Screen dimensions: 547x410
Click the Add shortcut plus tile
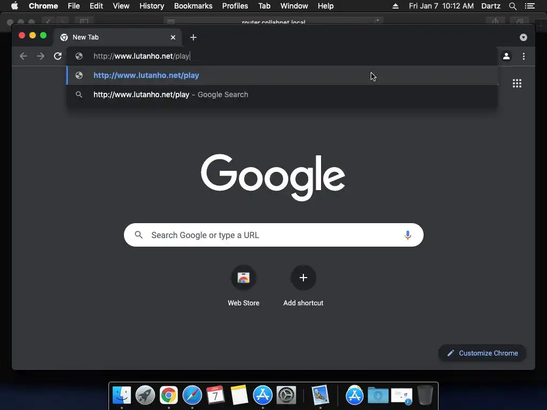pyautogui.click(x=303, y=278)
